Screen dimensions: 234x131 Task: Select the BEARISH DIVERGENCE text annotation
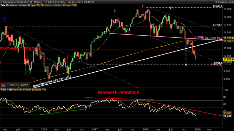118,93
